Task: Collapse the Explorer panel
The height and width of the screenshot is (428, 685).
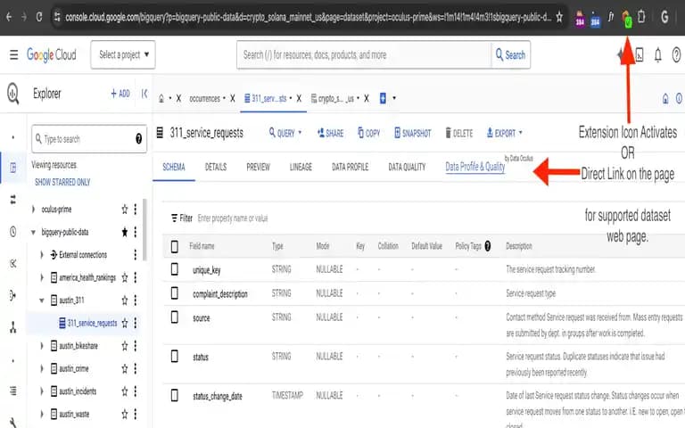Action: 144,94
